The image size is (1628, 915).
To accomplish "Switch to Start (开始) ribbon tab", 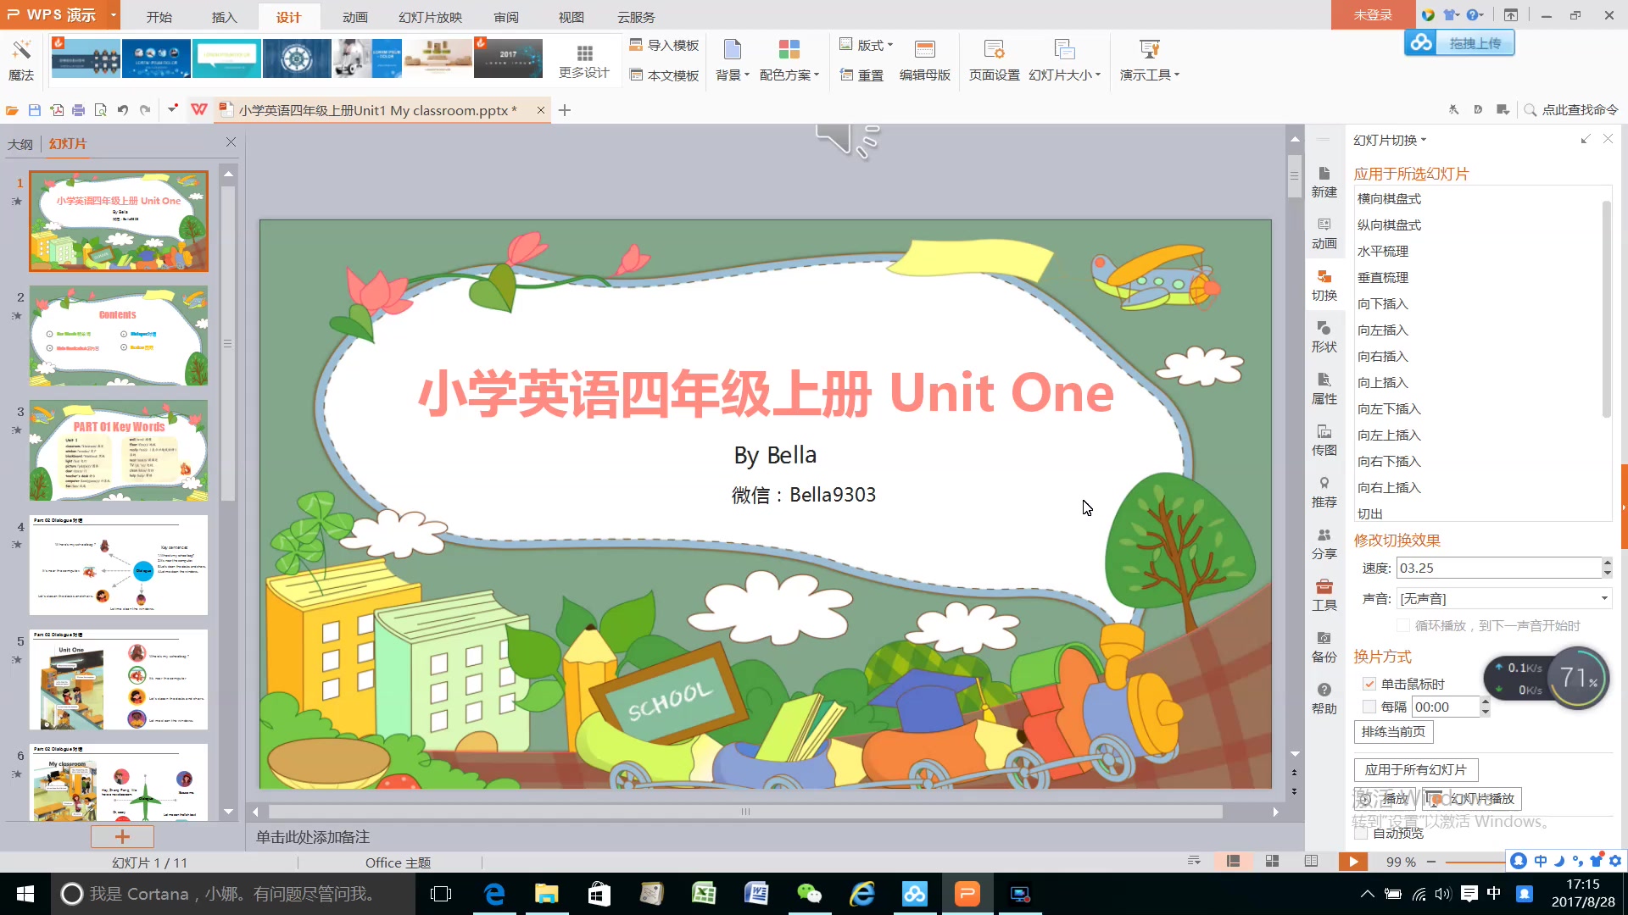I will [x=159, y=17].
